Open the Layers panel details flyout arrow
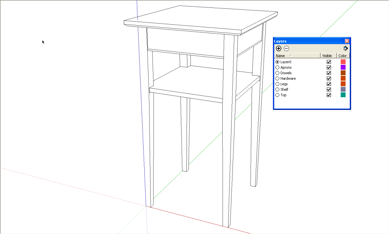 click(x=346, y=49)
